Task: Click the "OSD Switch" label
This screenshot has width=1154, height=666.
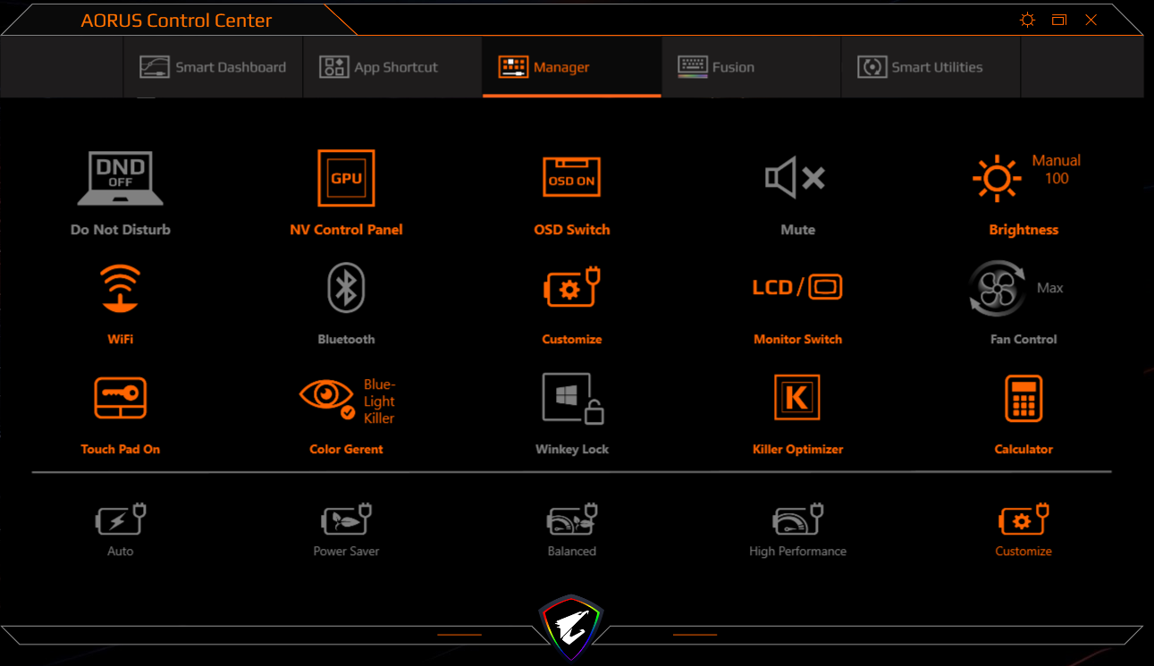Action: 572,230
